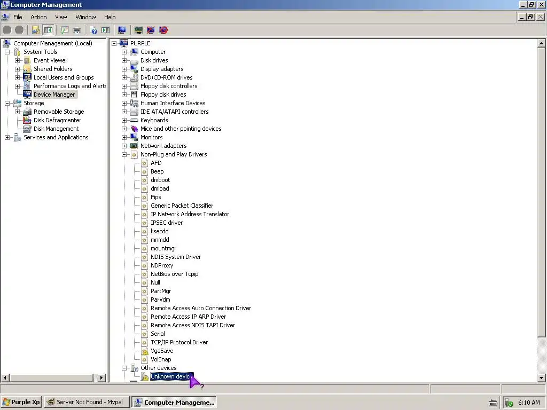Click the Disk Management icon
Screen dimensions: 547x410
pyautogui.click(x=27, y=129)
